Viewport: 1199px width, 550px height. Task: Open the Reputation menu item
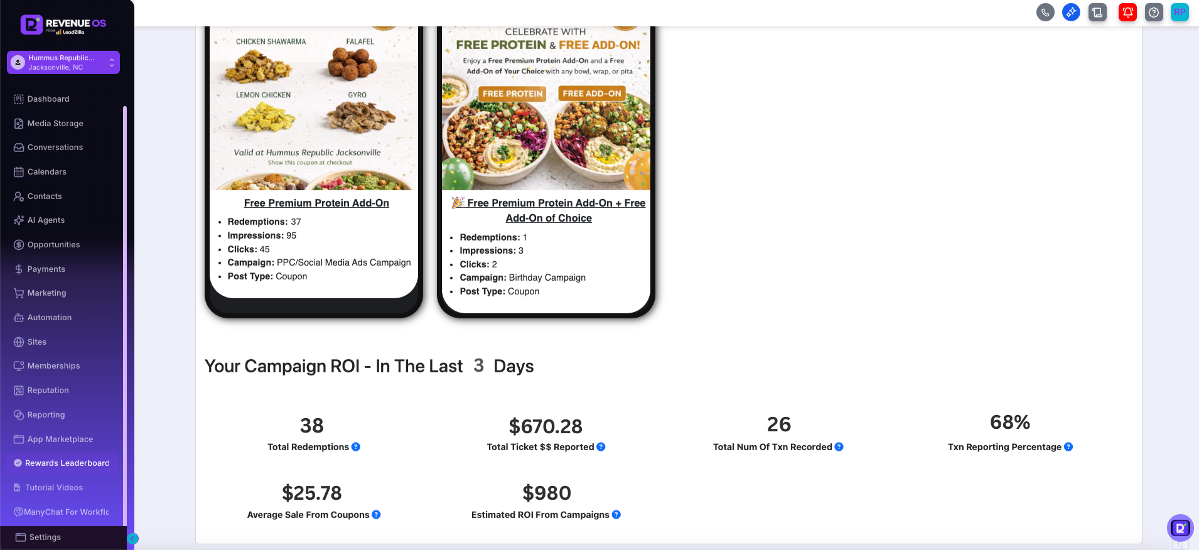(48, 390)
